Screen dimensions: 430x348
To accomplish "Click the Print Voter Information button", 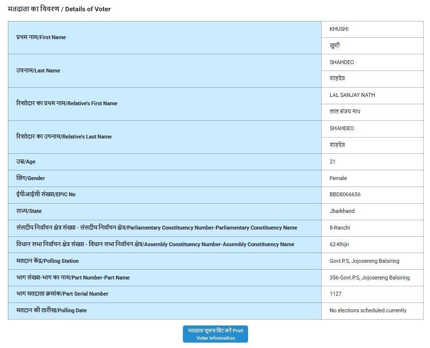I will point(215,334).
